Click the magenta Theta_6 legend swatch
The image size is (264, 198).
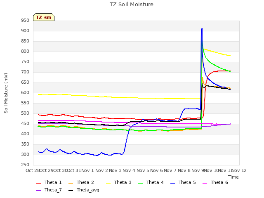coord(205,183)
